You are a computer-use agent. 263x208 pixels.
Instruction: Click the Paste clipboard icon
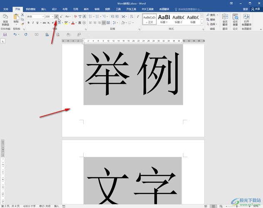click(16, 17)
